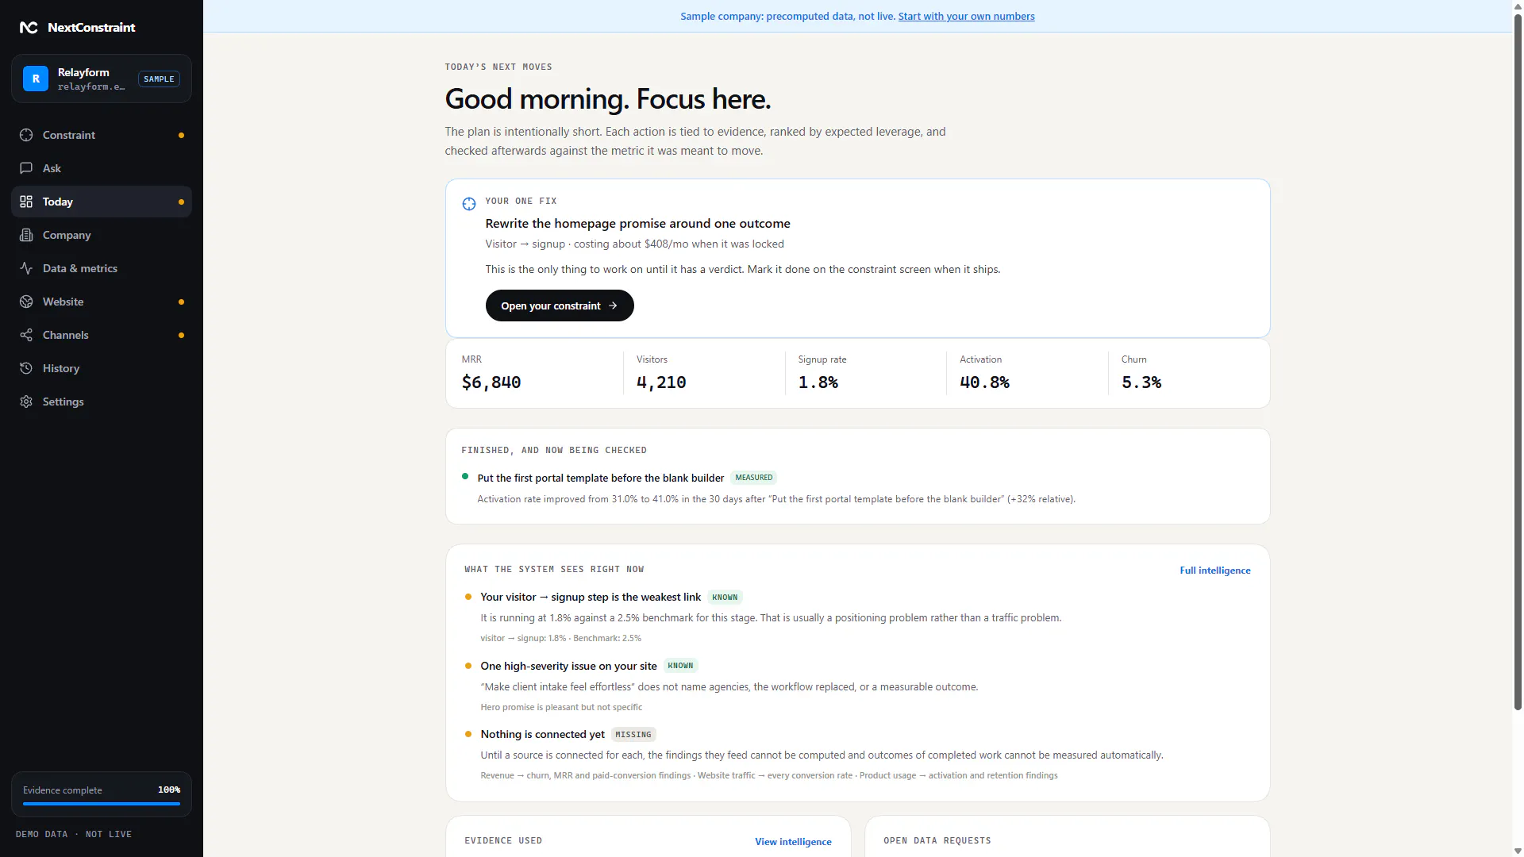
Task: Click One high-severity issue on your site
Action: click(x=568, y=666)
